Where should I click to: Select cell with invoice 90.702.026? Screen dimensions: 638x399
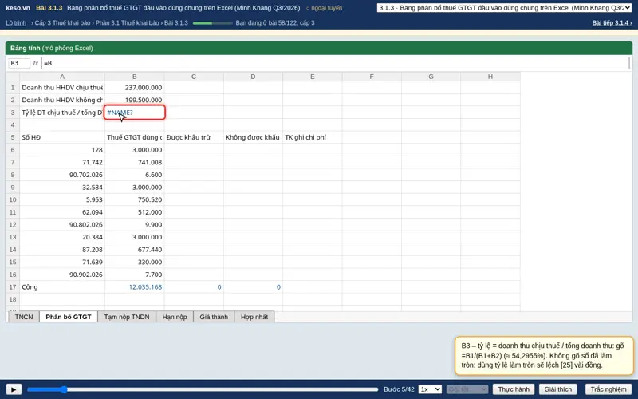[62, 175]
